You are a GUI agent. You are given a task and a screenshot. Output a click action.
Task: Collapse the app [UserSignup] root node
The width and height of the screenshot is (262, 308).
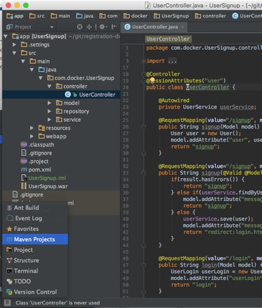[6, 36]
